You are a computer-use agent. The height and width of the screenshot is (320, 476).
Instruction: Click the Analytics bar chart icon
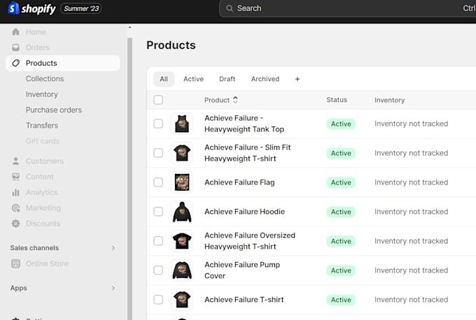16,192
